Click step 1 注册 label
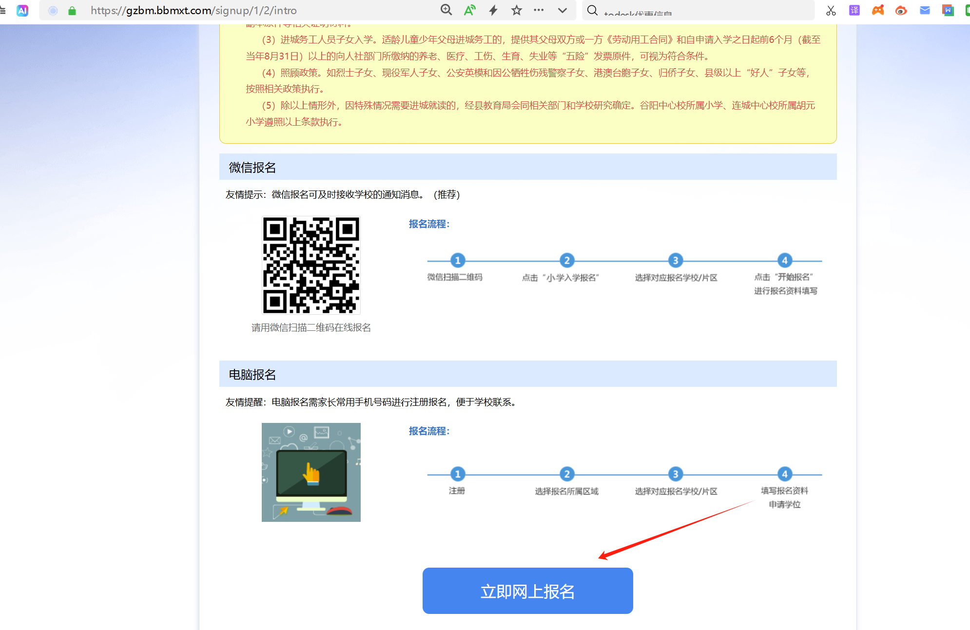 (x=457, y=491)
